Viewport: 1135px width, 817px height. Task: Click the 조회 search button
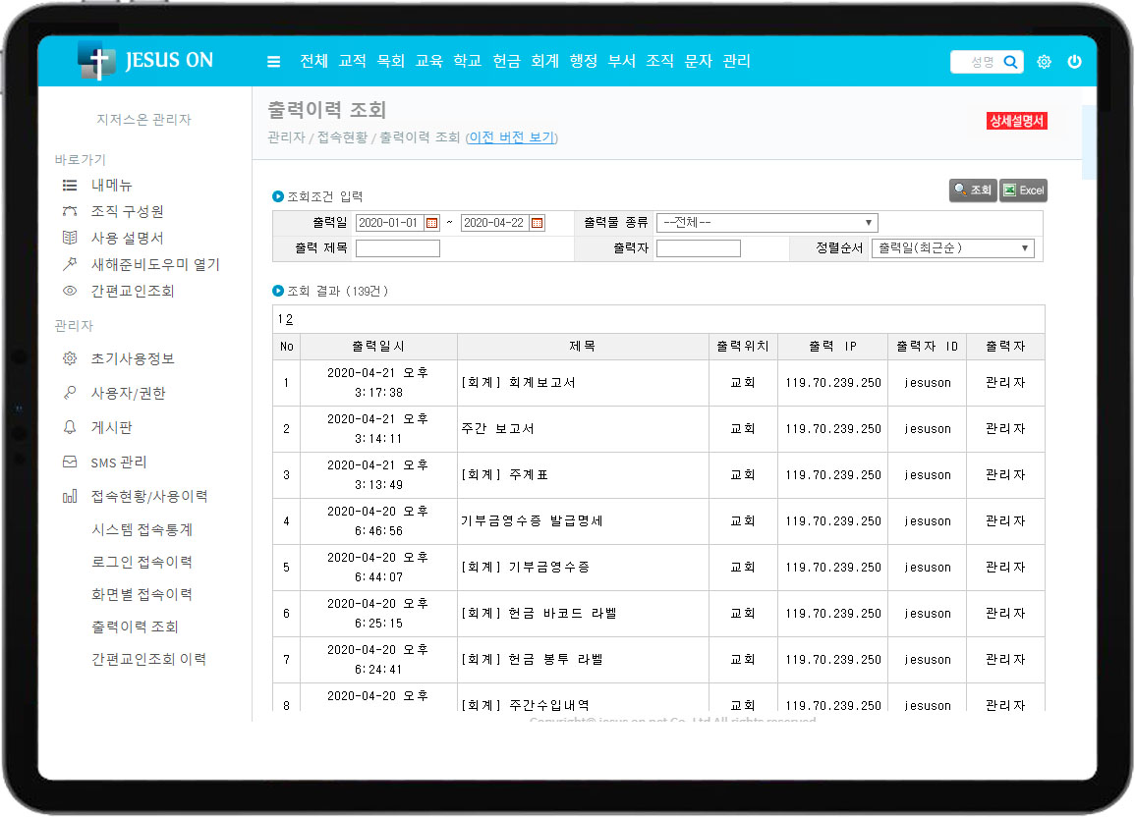(973, 191)
